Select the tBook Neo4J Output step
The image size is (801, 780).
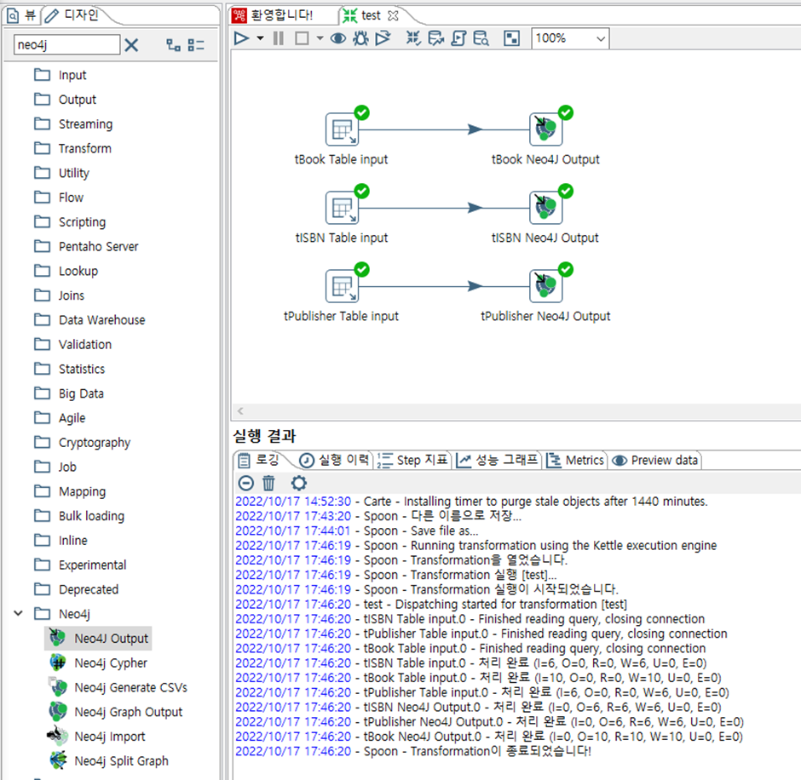(x=545, y=129)
